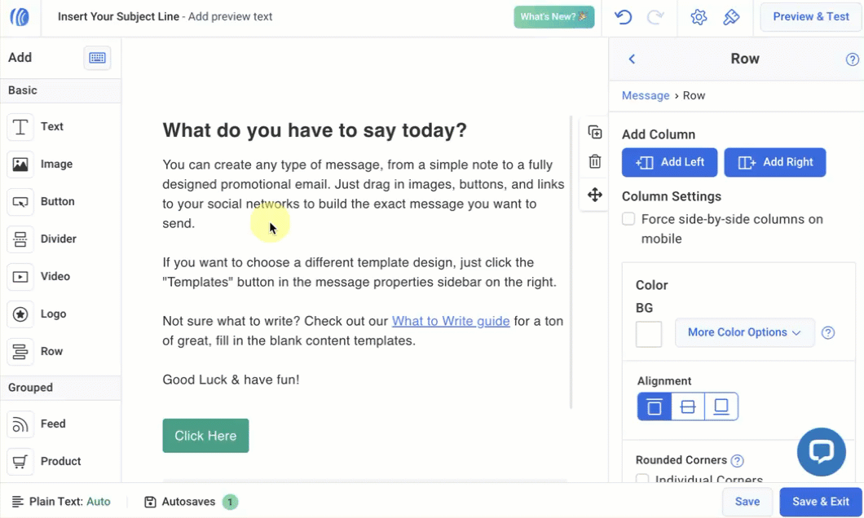This screenshot has height=518, width=864.
Task: Open the What to Write guide link
Action: [x=451, y=321]
